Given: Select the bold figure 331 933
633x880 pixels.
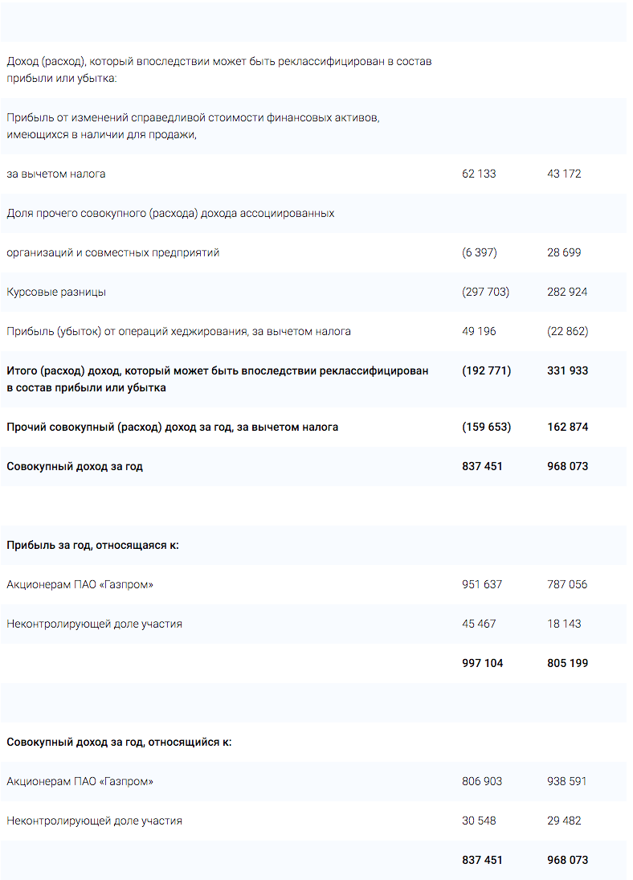Looking at the screenshot, I should tap(567, 370).
